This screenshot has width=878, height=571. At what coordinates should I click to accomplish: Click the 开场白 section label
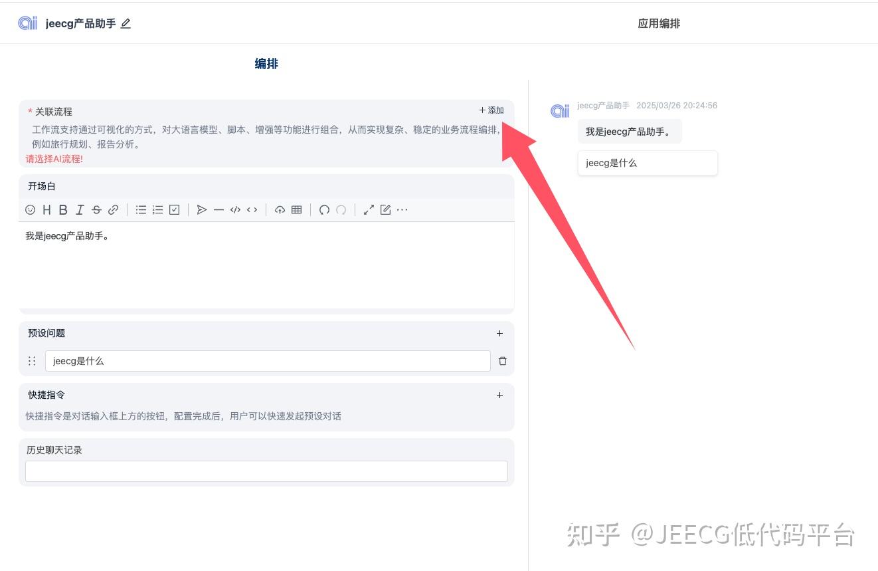[42, 186]
